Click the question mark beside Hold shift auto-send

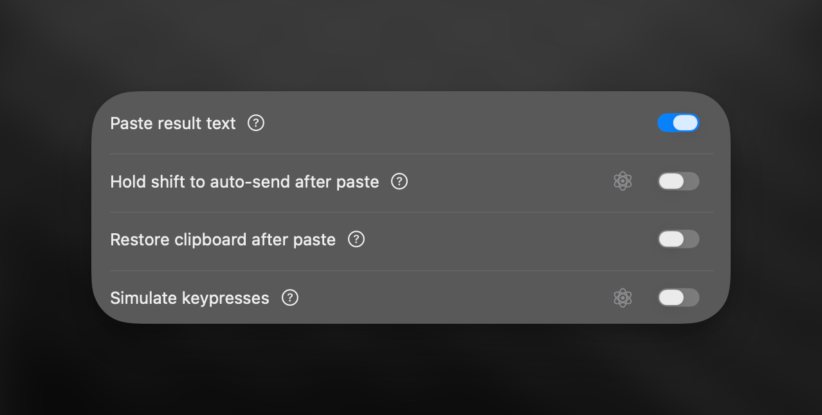[x=399, y=182]
